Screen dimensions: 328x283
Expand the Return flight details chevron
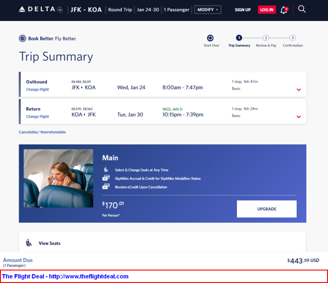[x=299, y=117]
